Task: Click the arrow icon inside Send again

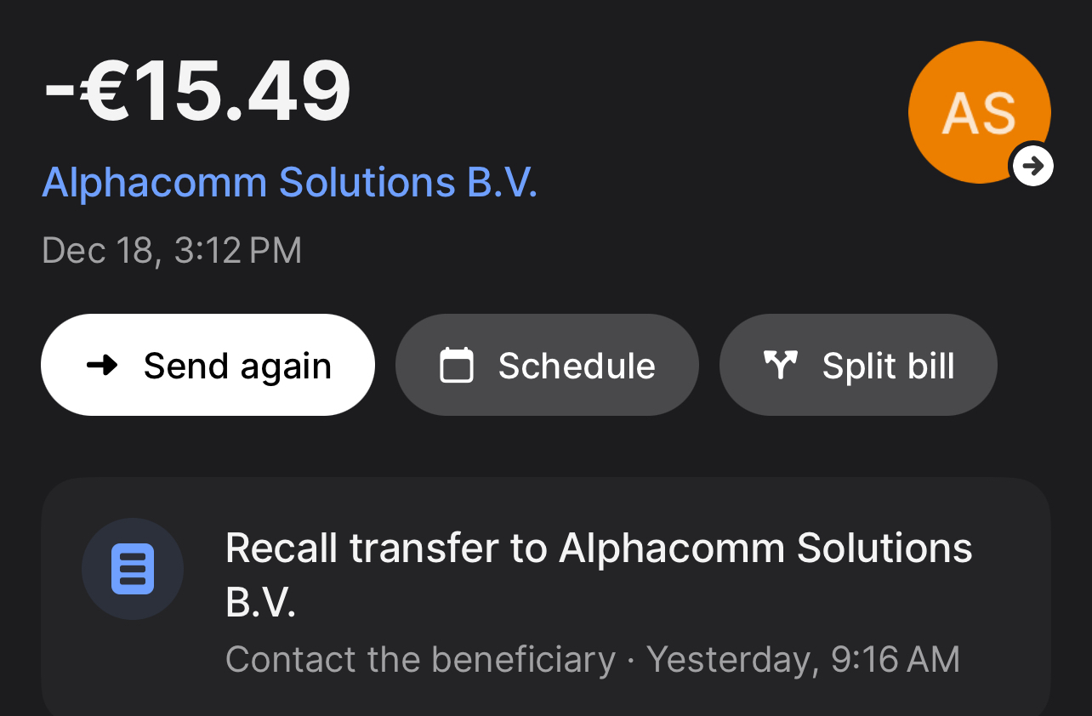Action: pyautogui.click(x=103, y=366)
